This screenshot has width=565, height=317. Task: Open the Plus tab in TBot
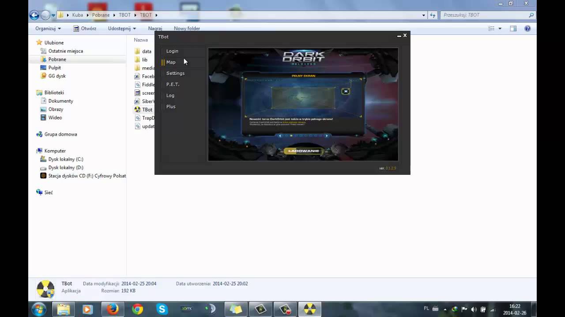pos(171,107)
